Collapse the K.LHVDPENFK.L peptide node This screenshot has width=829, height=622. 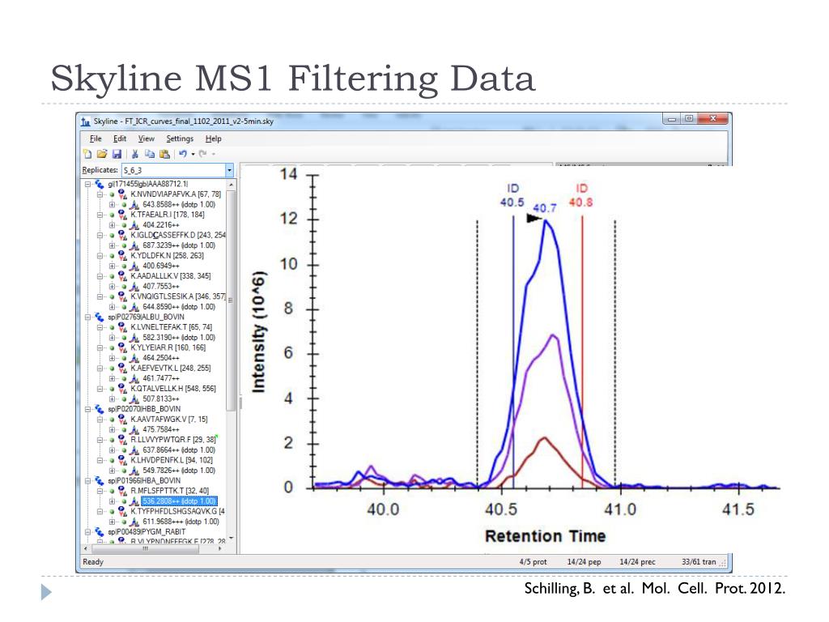tap(100, 460)
